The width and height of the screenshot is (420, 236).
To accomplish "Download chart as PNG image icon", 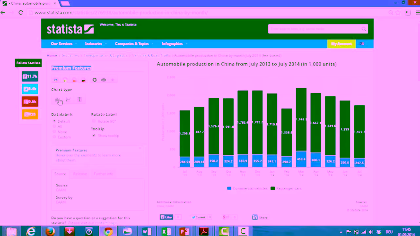I will point(56,80).
